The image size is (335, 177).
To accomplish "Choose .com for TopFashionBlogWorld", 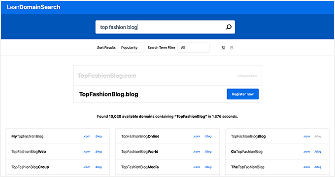I will click(x=197, y=151).
